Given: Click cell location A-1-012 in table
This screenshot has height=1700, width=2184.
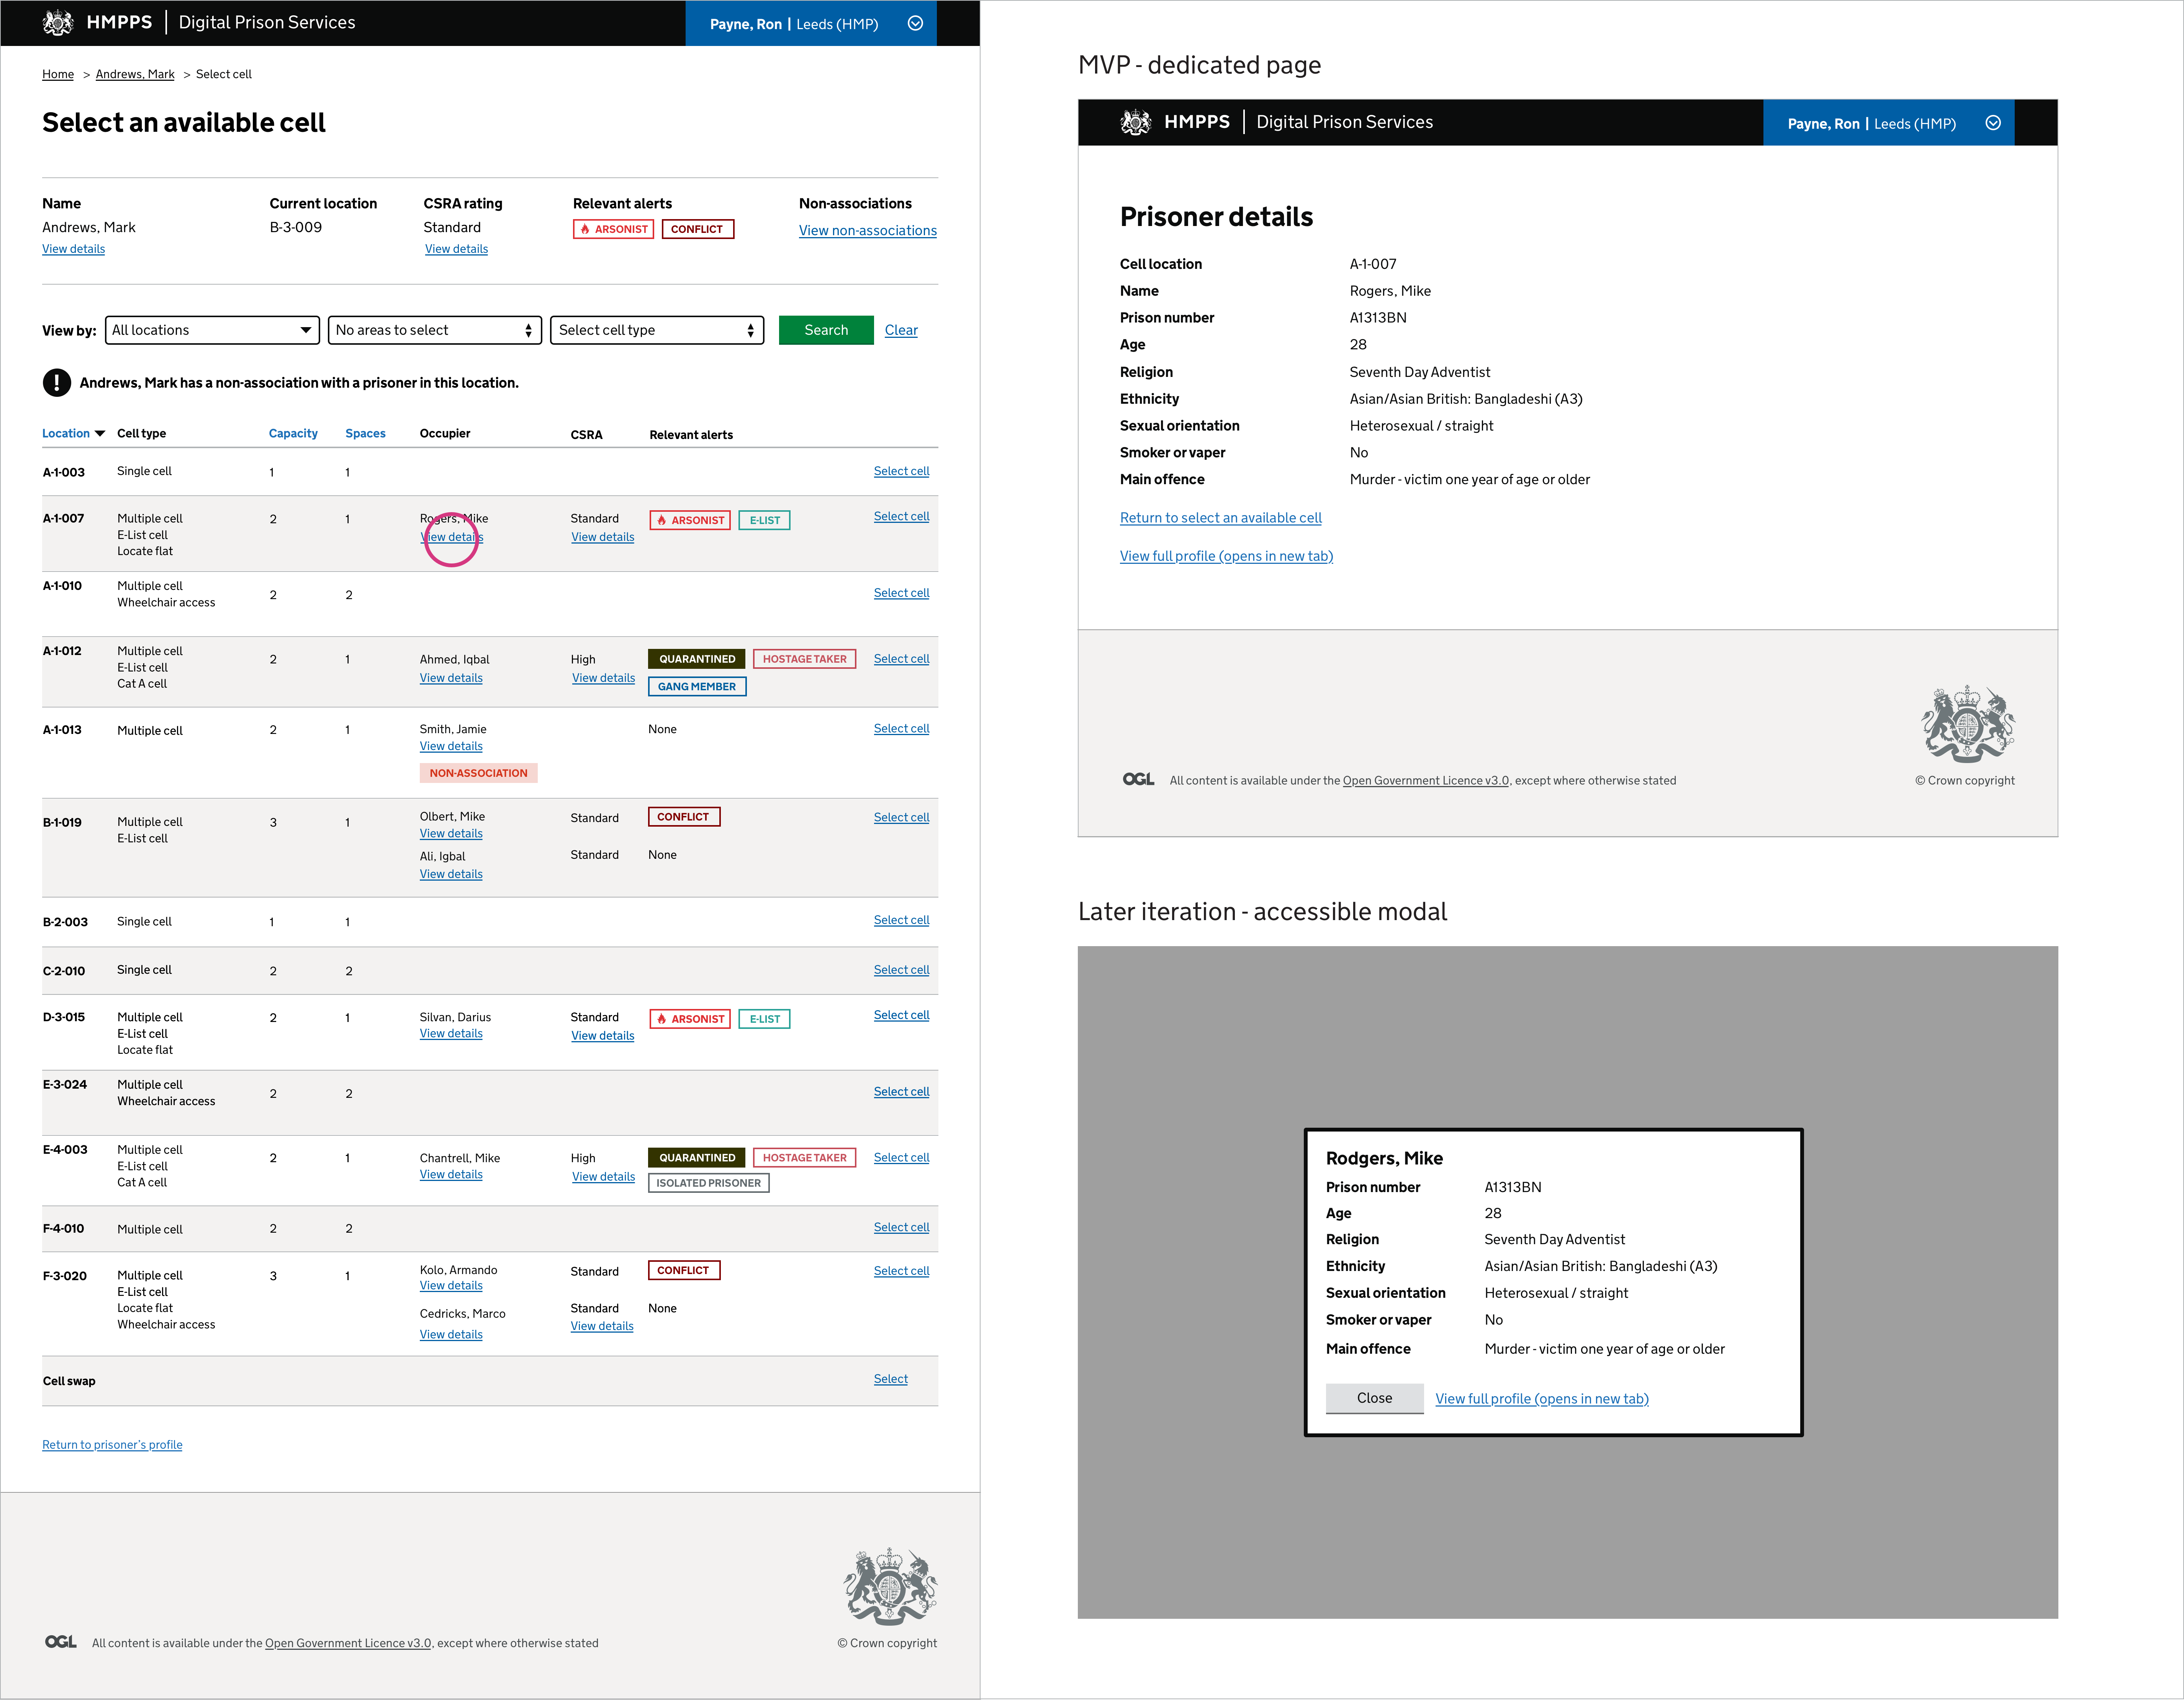Looking at the screenshot, I should click(x=62, y=651).
